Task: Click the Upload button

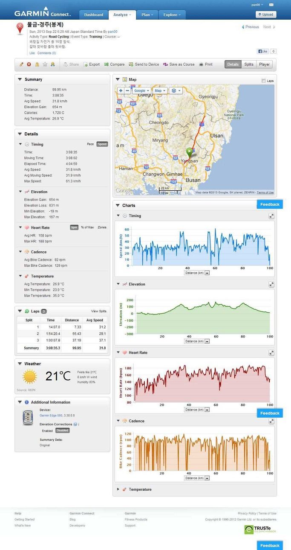Action: 266,15
